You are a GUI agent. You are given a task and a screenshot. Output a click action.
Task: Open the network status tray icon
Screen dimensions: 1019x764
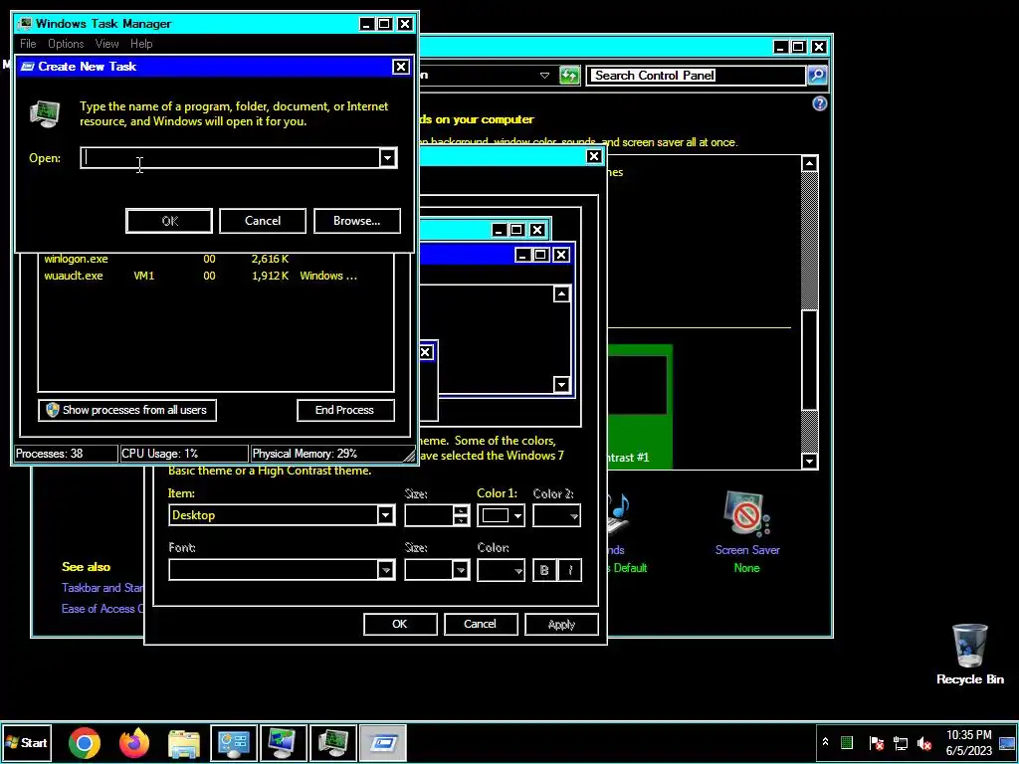click(900, 742)
